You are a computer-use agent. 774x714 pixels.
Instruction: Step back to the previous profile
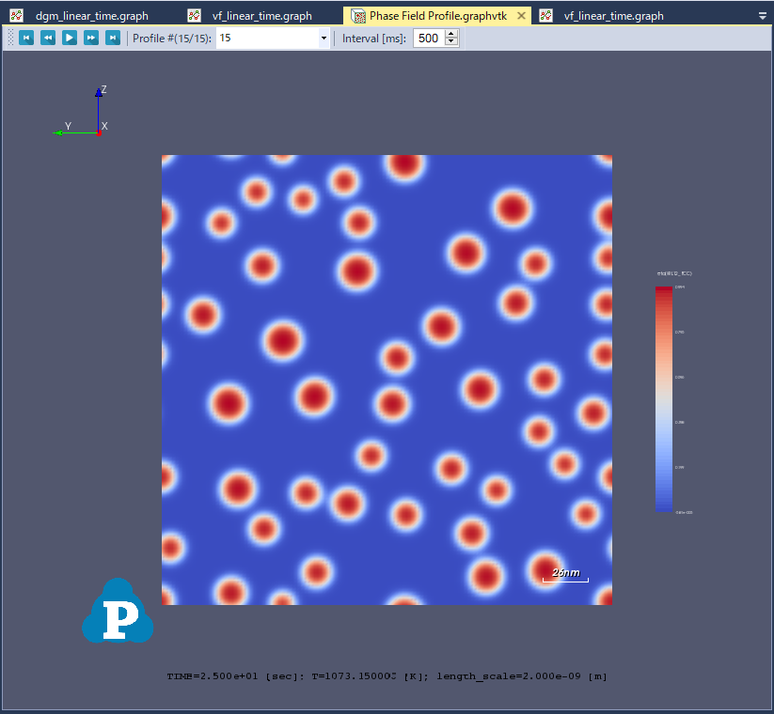click(x=48, y=38)
